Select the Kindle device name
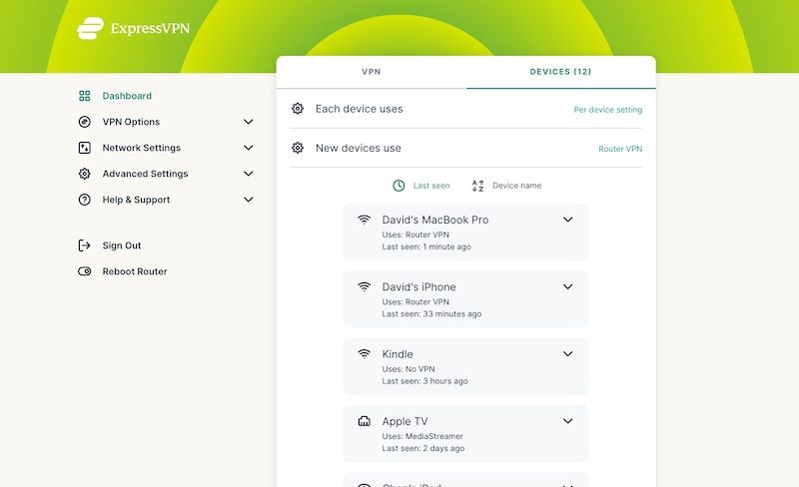This screenshot has width=799, height=487. pyautogui.click(x=398, y=354)
